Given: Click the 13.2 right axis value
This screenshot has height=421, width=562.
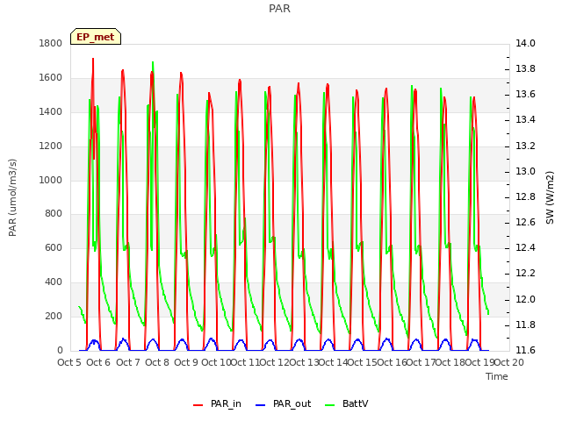Looking at the screenshot, I should click(x=525, y=146).
